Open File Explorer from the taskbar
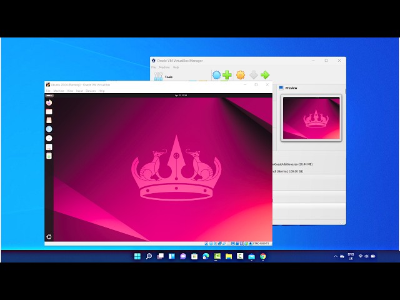Screen dimensions: 400x300 229,256
